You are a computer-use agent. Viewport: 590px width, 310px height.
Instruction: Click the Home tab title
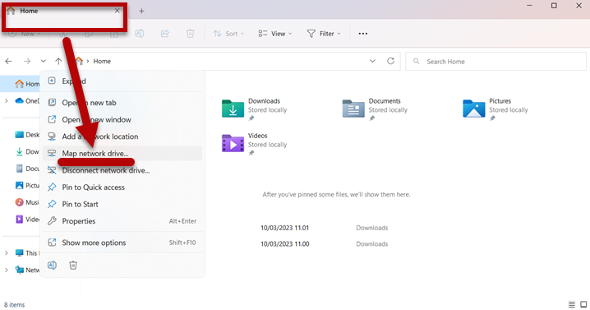click(x=29, y=11)
